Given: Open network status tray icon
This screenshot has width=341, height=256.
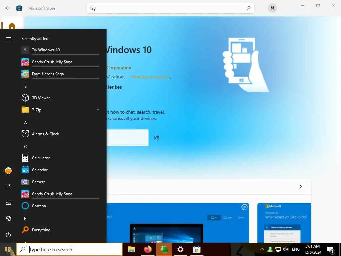Looking at the screenshot, I should 278,249.
